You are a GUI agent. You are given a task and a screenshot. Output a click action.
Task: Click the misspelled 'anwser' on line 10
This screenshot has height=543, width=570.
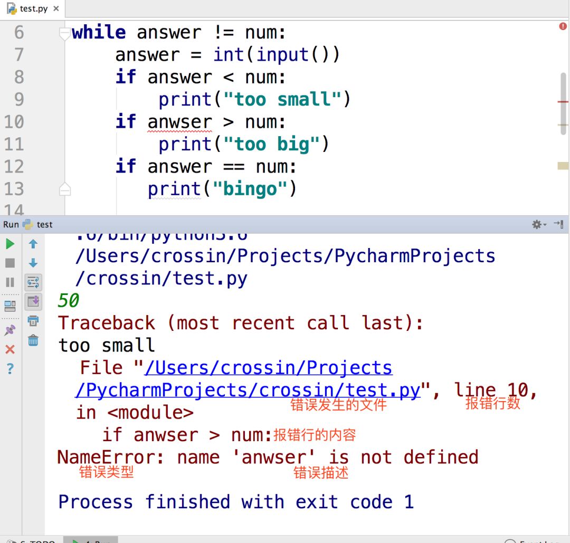pos(179,122)
